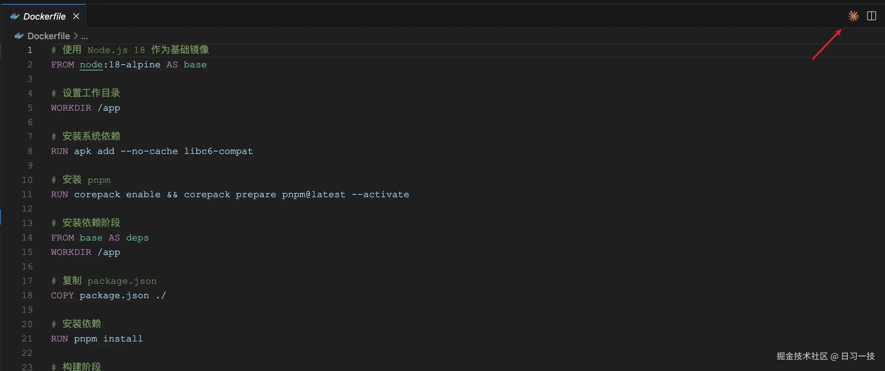Split the editor using the split-editor icon
Screen dimensions: 885x371
click(872, 16)
